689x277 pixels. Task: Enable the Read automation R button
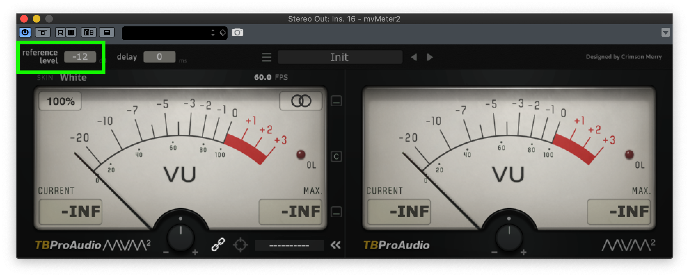[60, 33]
